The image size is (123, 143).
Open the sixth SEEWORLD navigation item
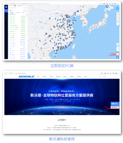pos(72,77)
